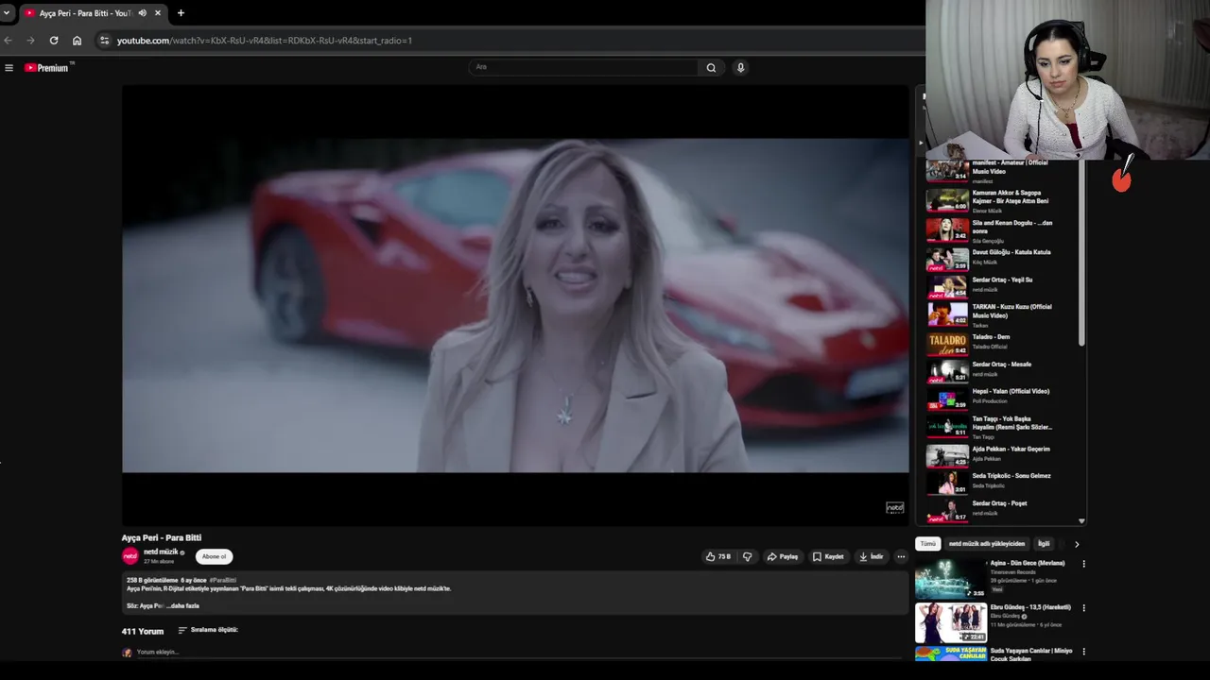Image resolution: width=1210 pixels, height=680 pixels.
Task: Open comment sort Sıralama ölçütü menu
Action: point(208,630)
